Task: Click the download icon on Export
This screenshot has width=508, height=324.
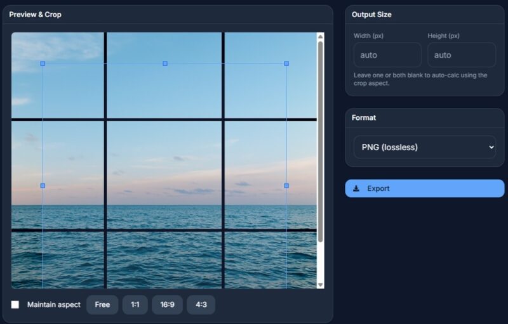Action: [356, 188]
